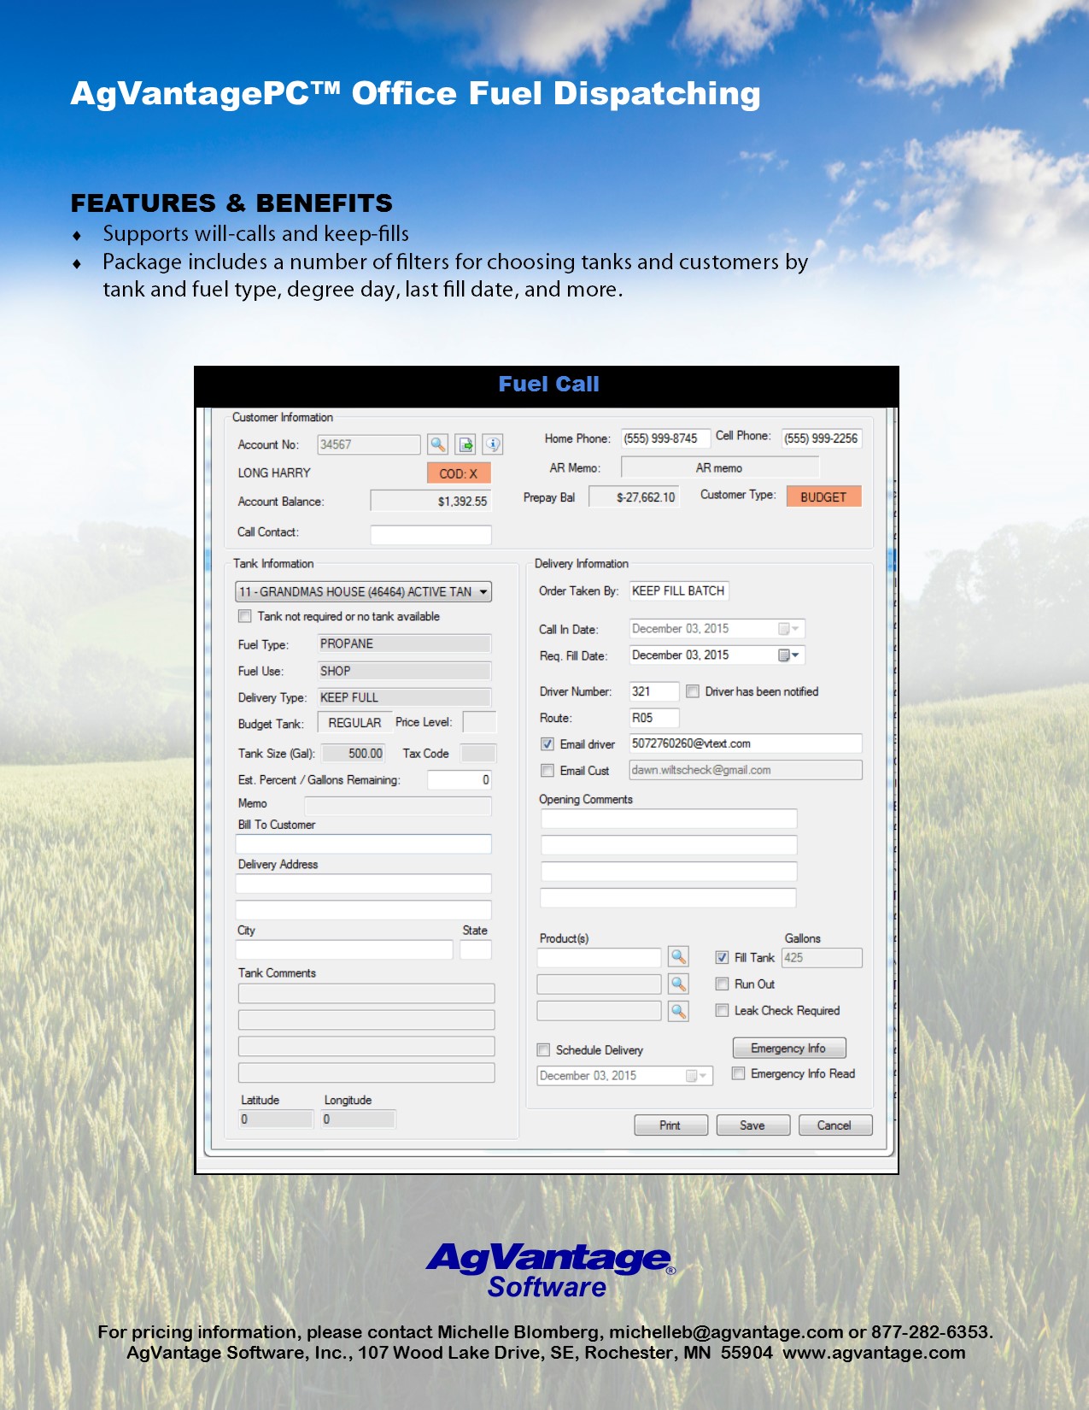
Task: Tick the Schedule Delivery checkbox
Action: pyautogui.click(x=543, y=1050)
